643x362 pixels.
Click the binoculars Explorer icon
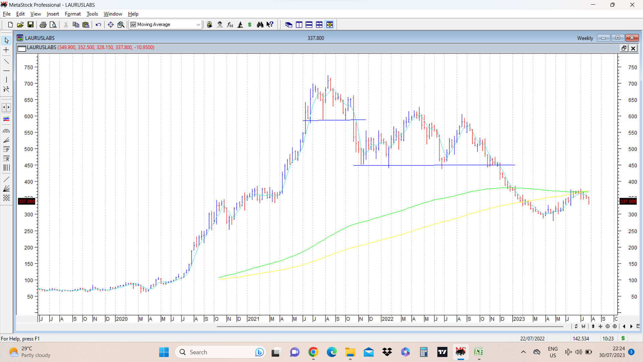(x=260, y=24)
